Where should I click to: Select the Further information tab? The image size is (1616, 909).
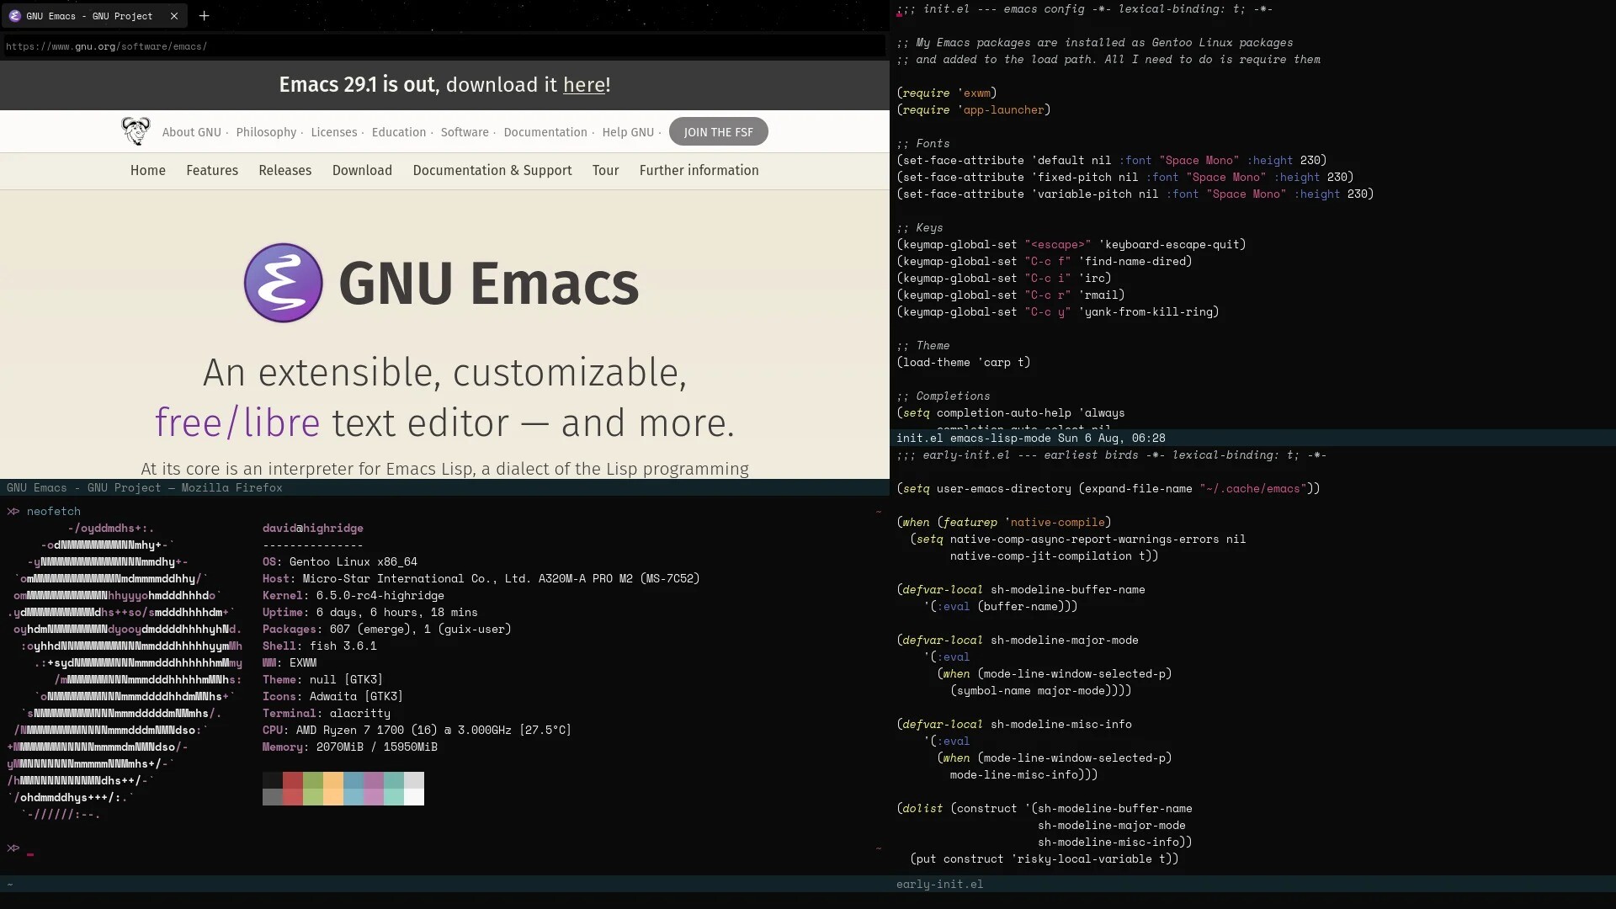pos(699,170)
